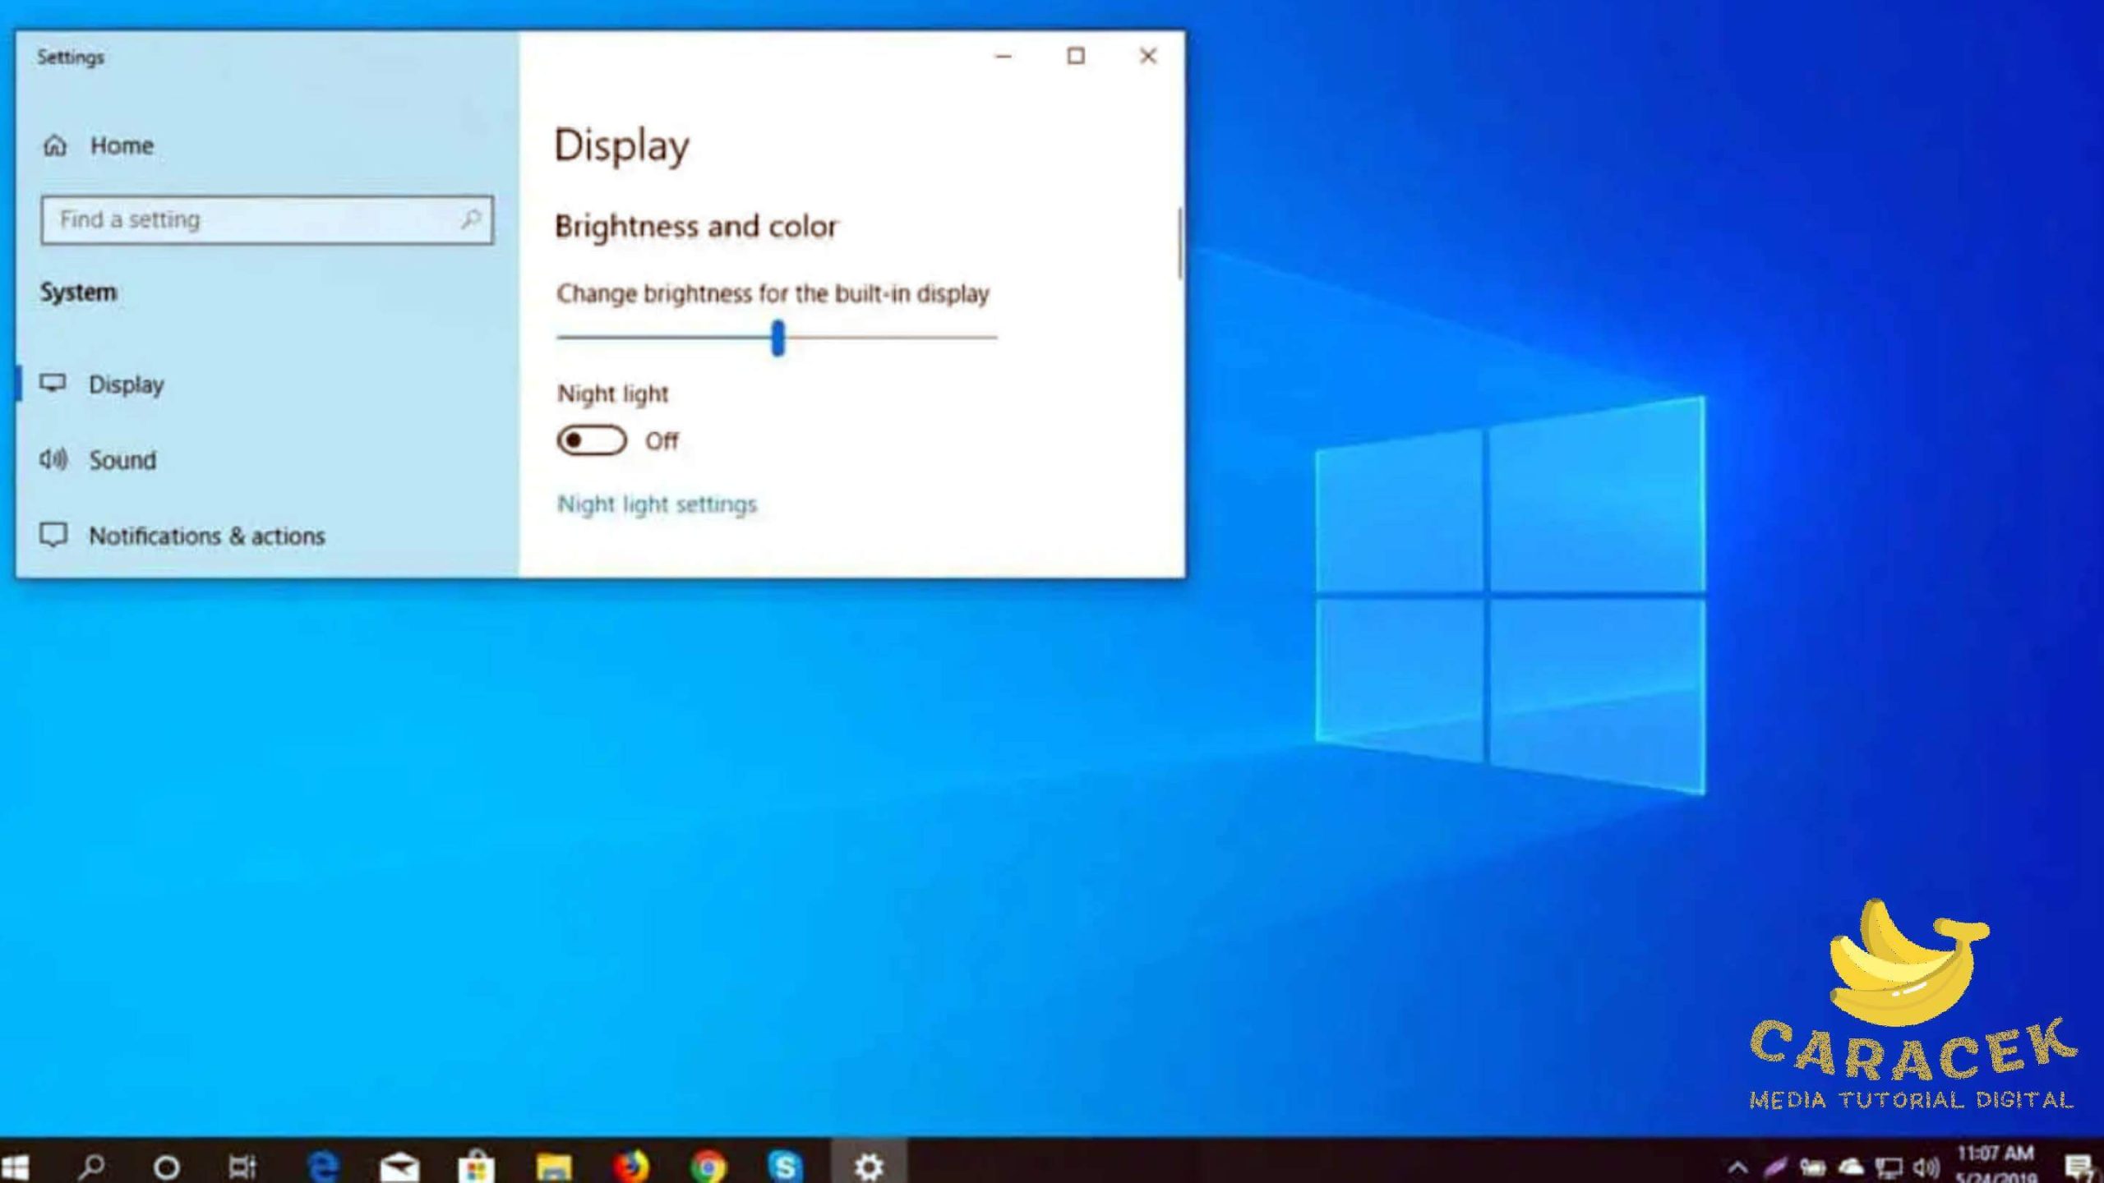The image size is (2104, 1183).
Task: Open the Mail app in the taskbar
Action: click(399, 1167)
